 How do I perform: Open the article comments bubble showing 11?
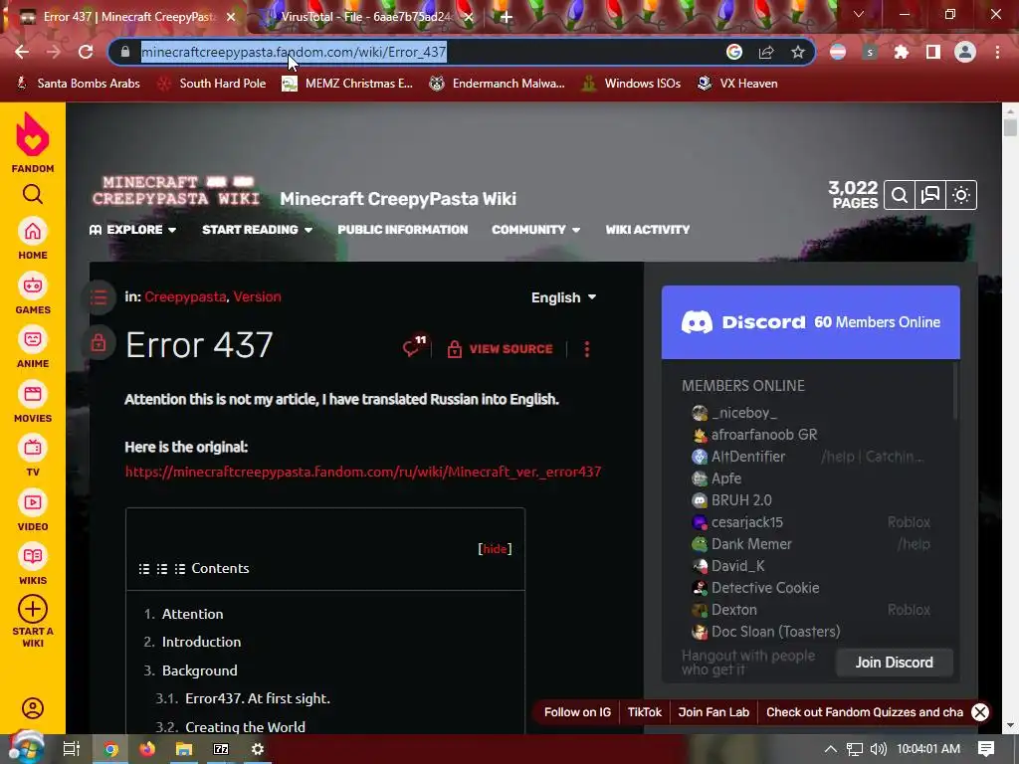coord(415,347)
